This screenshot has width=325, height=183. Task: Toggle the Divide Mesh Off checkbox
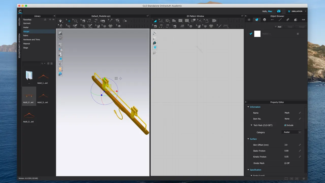285,163
